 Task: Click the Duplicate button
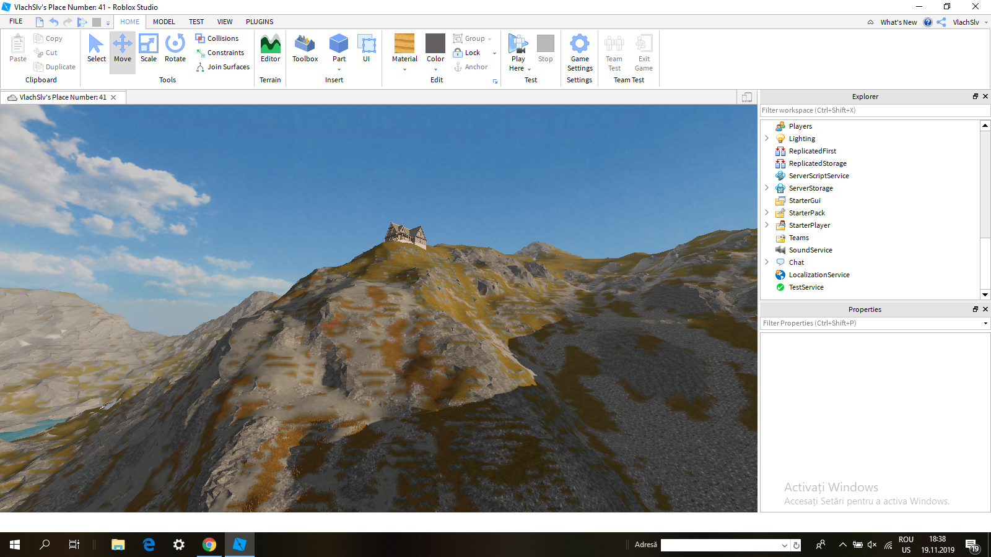(55, 67)
